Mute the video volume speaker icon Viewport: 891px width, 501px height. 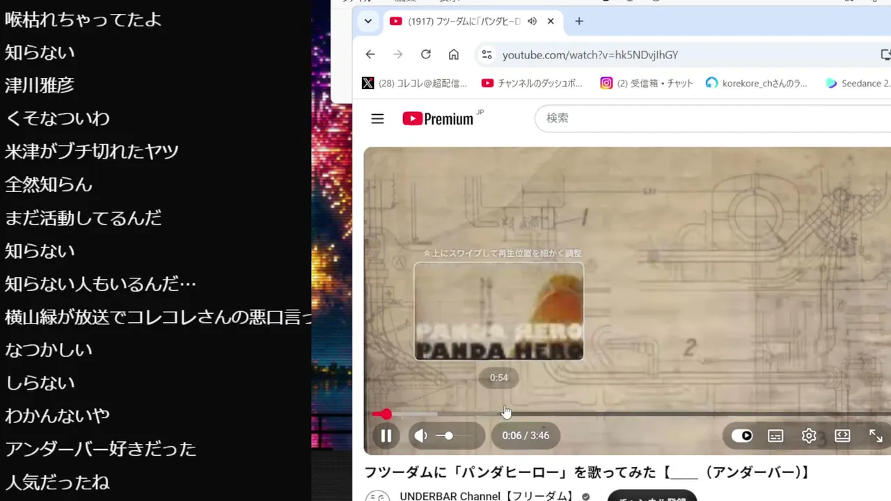point(421,436)
